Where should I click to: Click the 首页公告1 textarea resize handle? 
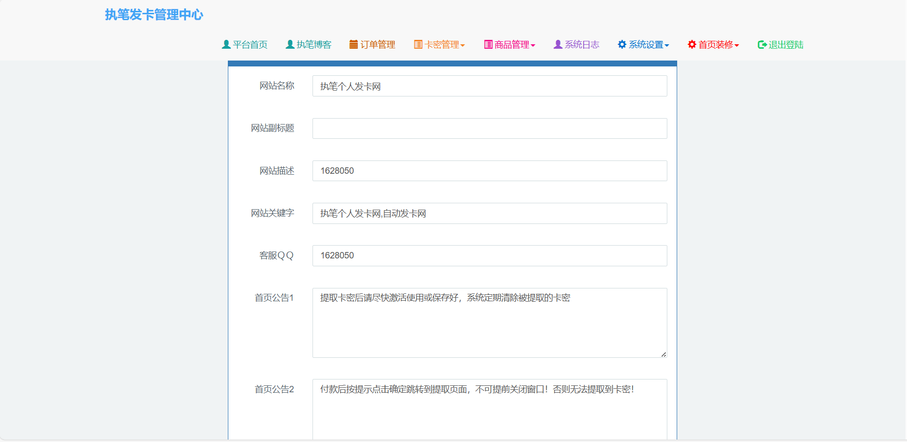pyautogui.click(x=663, y=354)
